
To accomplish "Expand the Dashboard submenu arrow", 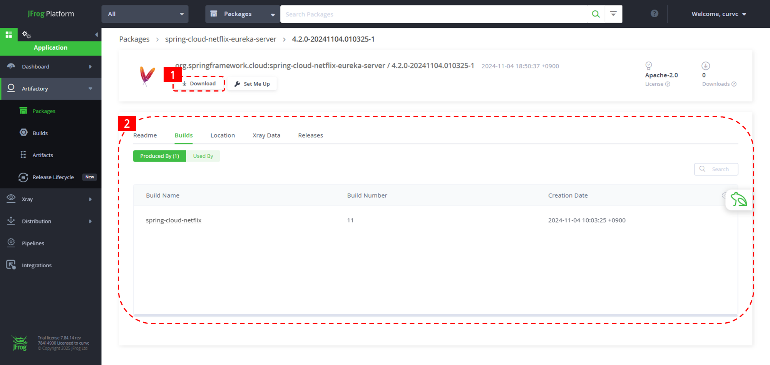I will tap(90, 67).
